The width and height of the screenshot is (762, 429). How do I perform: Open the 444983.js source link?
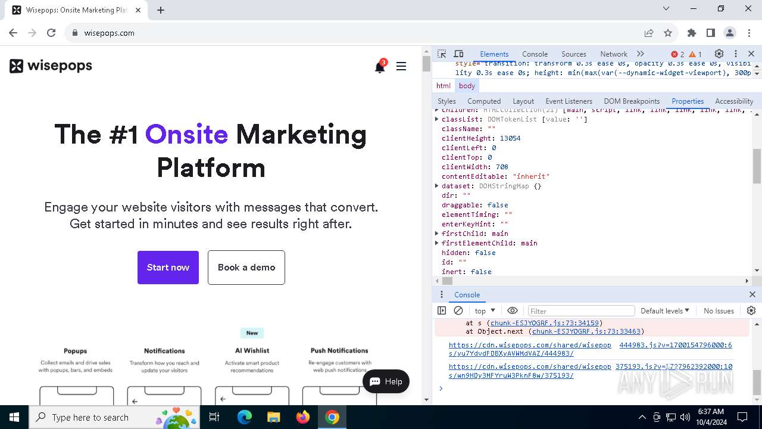pos(675,345)
